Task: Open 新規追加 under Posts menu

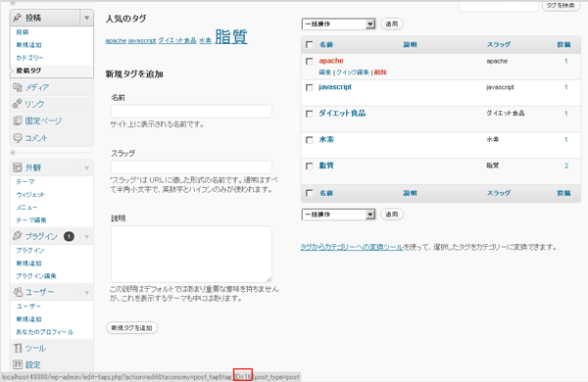Action: 28,45
